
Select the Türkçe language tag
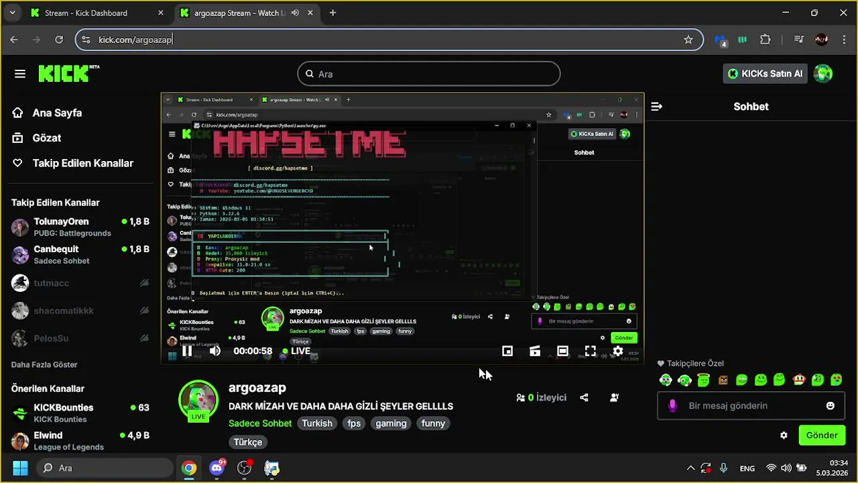click(248, 442)
